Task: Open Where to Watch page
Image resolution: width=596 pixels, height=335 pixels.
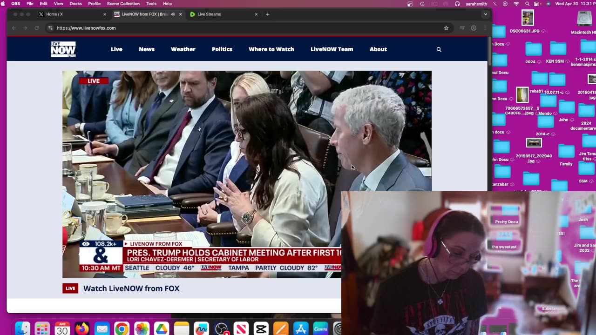Action: click(x=271, y=49)
